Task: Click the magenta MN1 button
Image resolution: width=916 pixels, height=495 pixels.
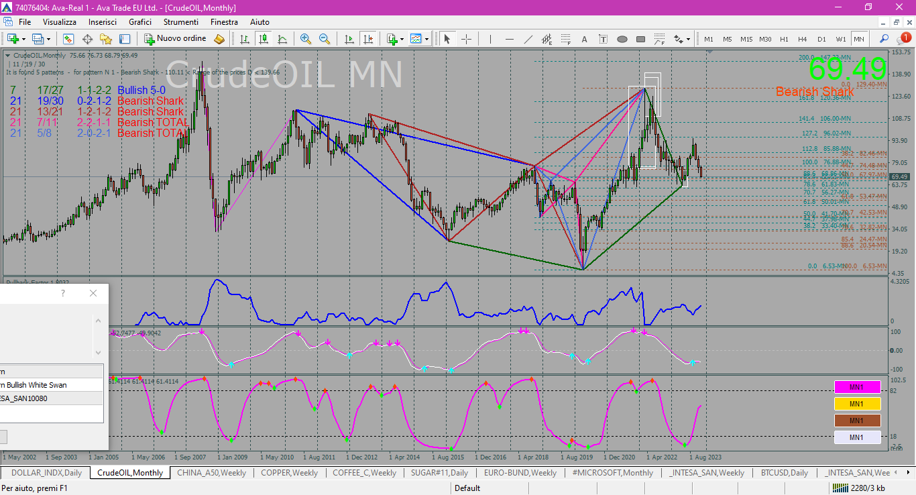Action: point(857,387)
